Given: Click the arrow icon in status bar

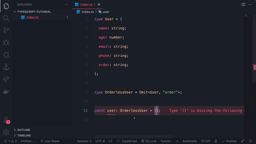Looking at the screenshot, I should pyautogui.click(x=177, y=141).
